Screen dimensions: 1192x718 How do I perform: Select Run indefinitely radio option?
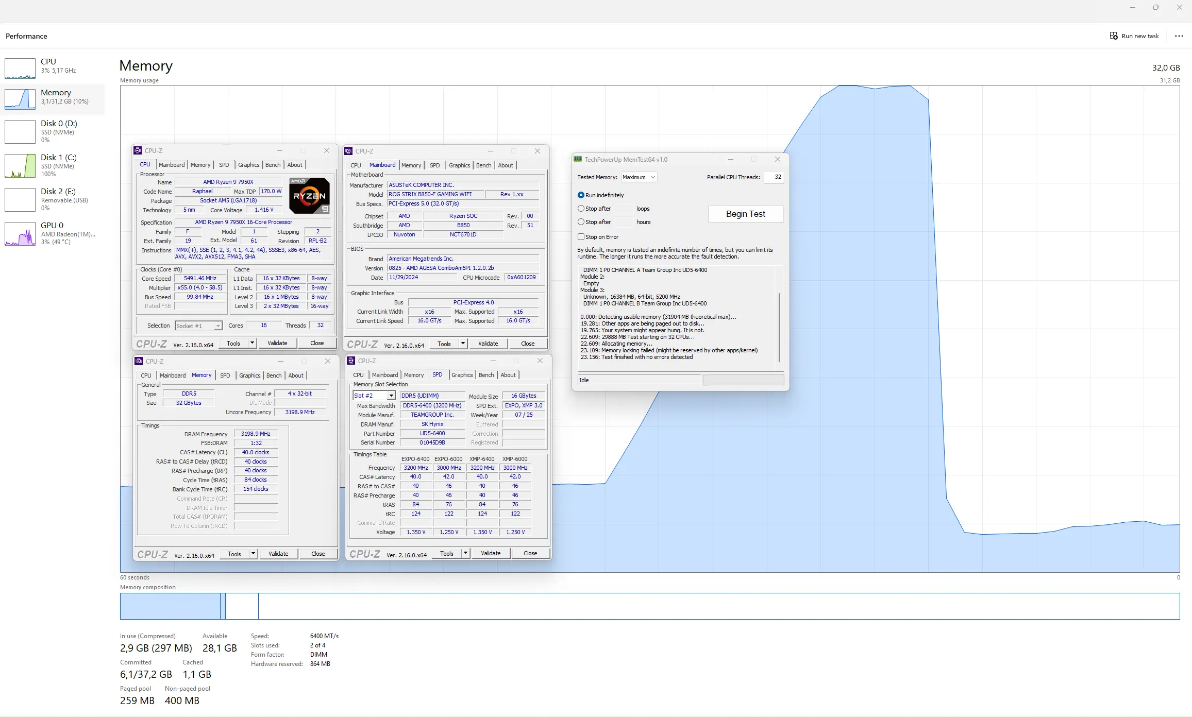[581, 195]
